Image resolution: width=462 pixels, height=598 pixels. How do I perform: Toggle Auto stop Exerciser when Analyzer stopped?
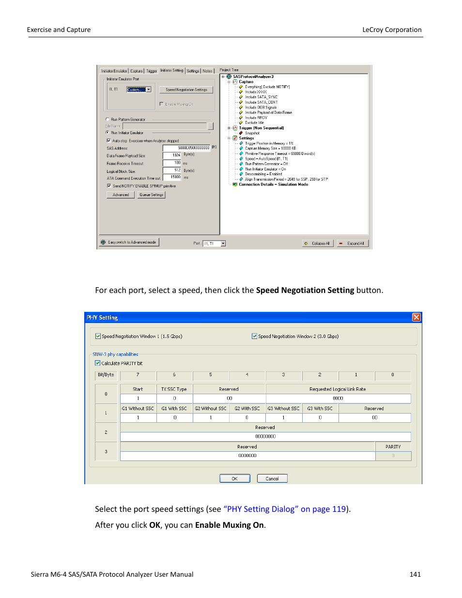[108, 140]
